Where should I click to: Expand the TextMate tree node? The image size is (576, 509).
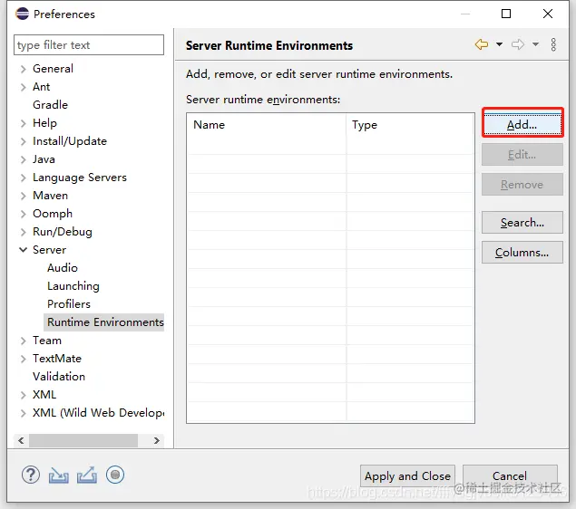point(24,359)
